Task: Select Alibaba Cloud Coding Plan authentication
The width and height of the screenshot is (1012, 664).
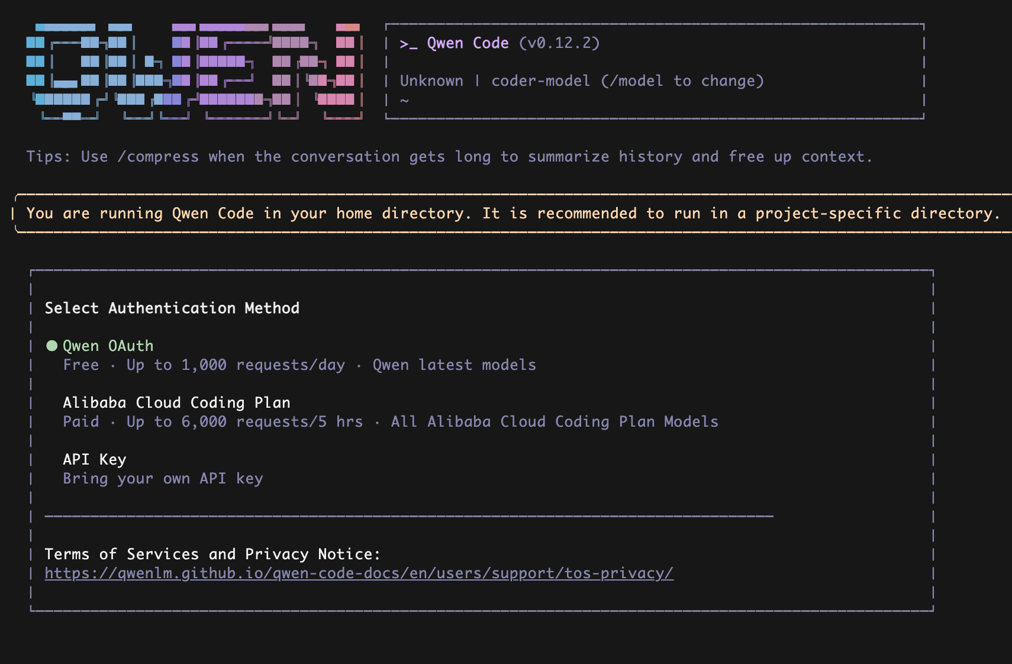Action: point(176,402)
